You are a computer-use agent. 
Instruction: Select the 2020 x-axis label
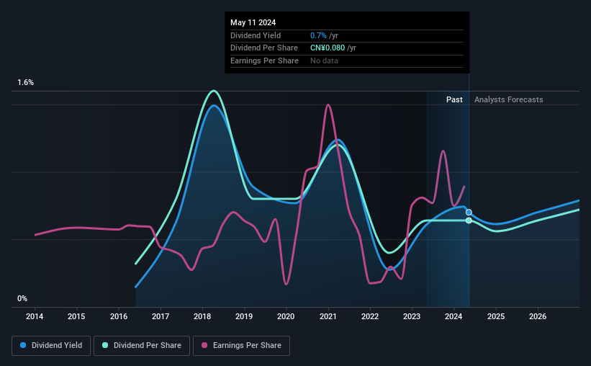286,316
